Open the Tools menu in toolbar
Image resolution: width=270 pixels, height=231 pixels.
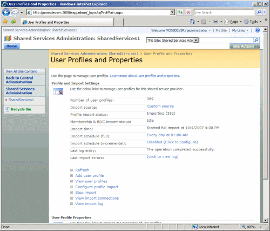[253, 22]
